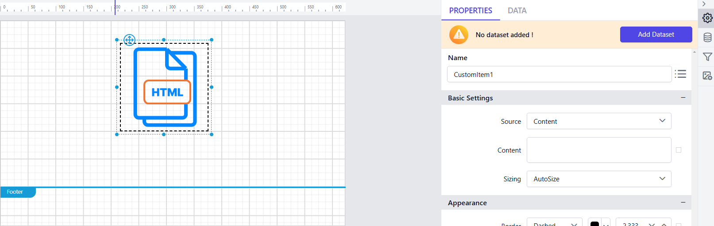714x226 pixels.
Task: Open the Sizing dropdown showing AutoSize
Action: 599,179
